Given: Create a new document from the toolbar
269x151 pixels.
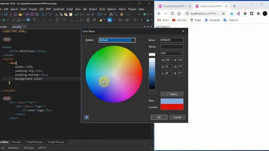Looking at the screenshot, I should [6, 14].
